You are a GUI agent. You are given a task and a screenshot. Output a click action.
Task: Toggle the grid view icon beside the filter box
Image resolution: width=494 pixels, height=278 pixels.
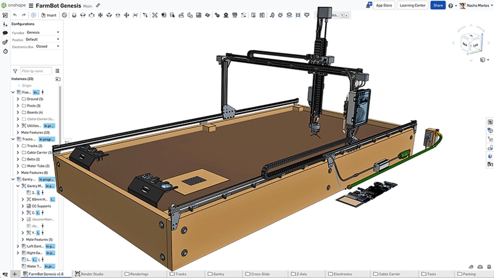57,71
